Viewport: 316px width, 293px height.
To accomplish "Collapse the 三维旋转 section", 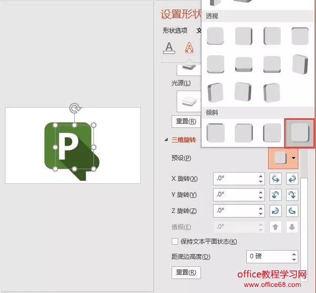I will [x=166, y=139].
